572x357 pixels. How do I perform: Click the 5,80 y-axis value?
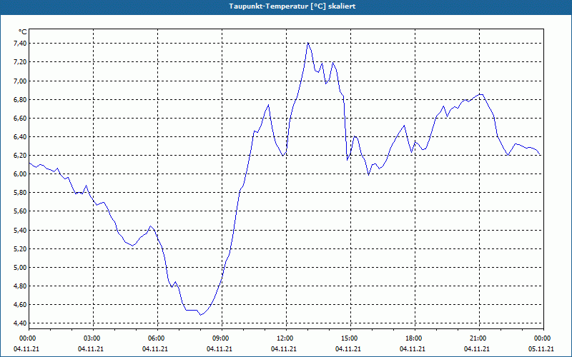click(x=21, y=192)
